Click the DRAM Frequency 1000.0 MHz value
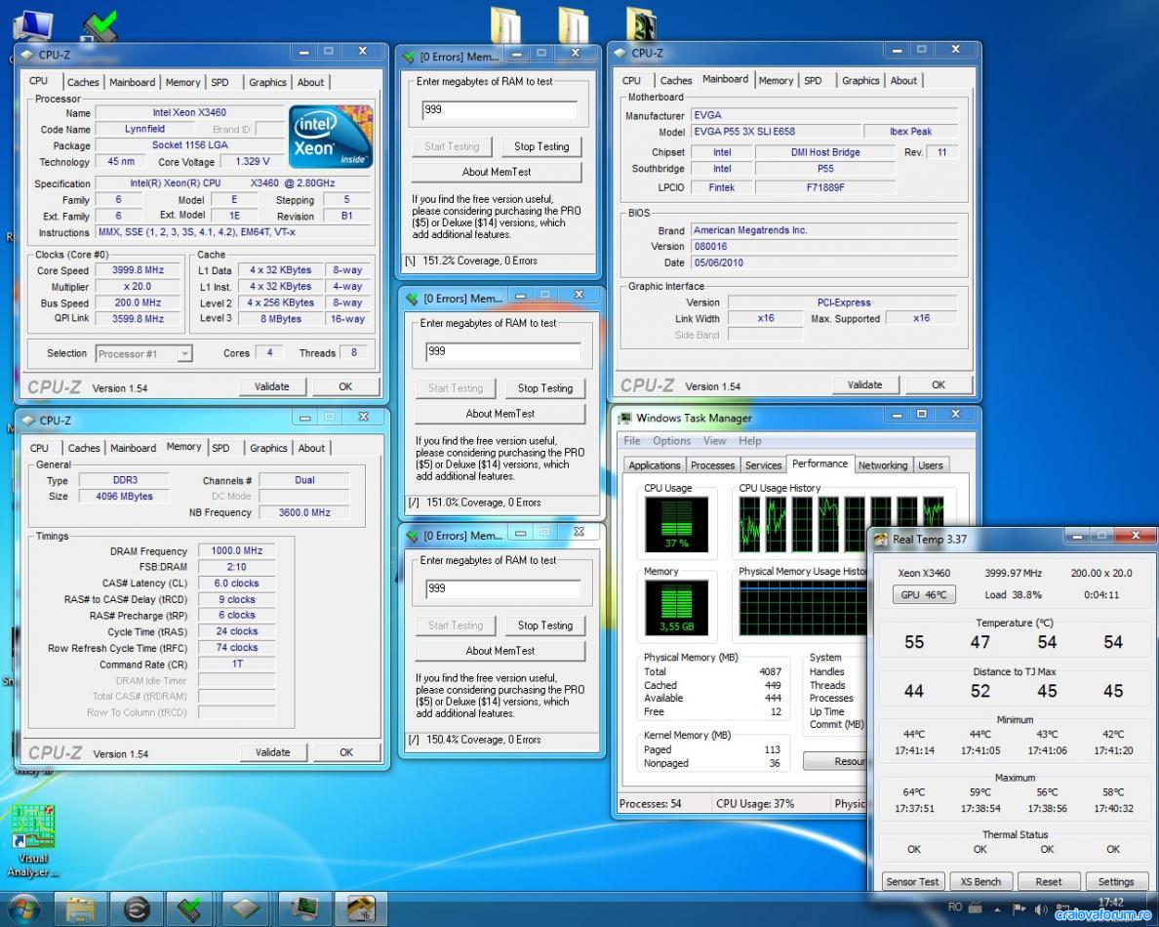1159x927 pixels. (x=236, y=550)
